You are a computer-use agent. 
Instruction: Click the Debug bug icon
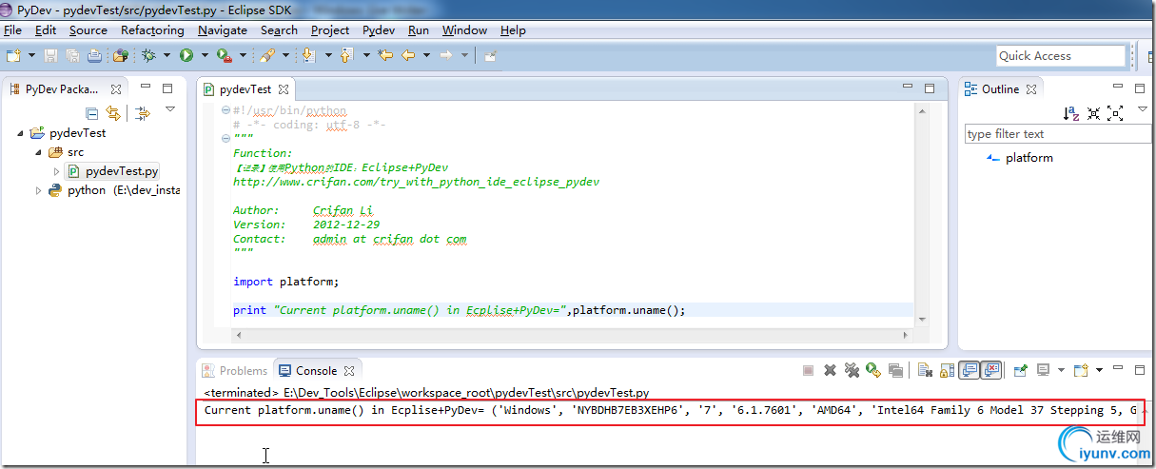point(148,55)
